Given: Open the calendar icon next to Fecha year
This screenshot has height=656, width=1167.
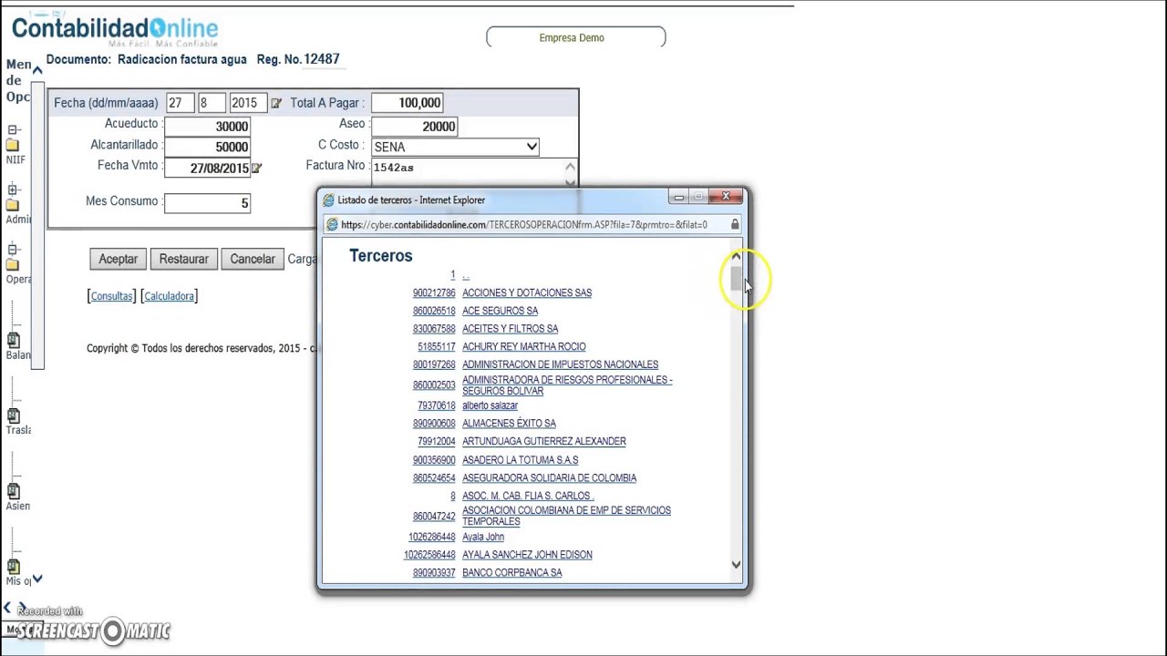Looking at the screenshot, I should [276, 104].
